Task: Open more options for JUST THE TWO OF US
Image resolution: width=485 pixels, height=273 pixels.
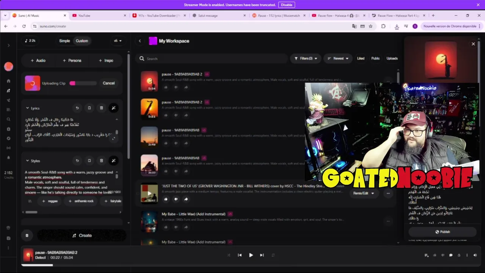Action: click(388, 193)
